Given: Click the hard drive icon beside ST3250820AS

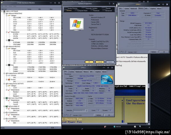Looking at the screenshot, I should coord(7,113).
